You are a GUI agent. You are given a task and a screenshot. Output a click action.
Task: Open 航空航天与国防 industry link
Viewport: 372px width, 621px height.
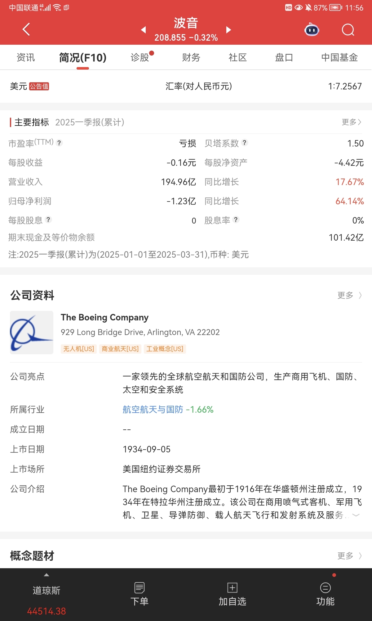pos(153,410)
